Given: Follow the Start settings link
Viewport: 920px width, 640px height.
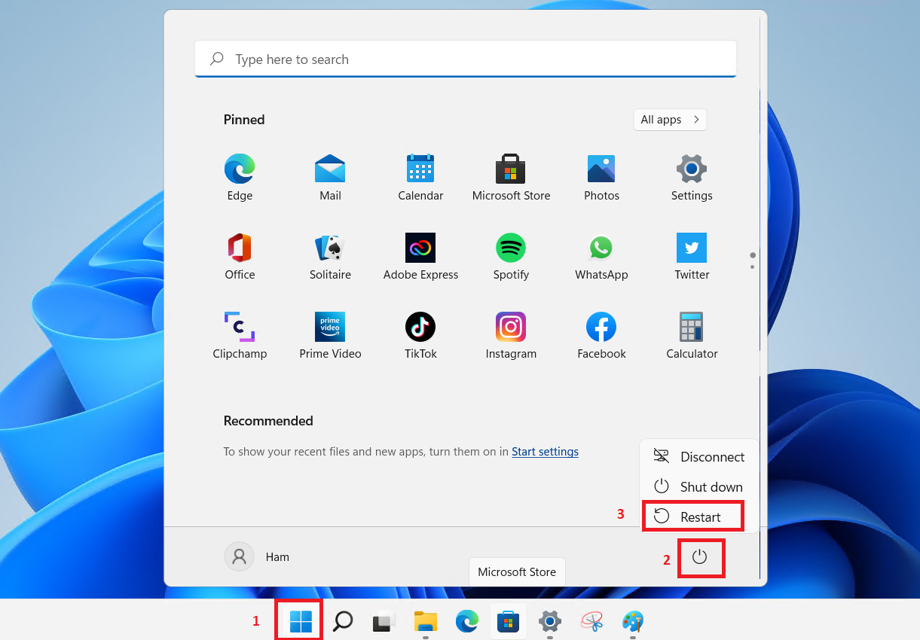Looking at the screenshot, I should 545,452.
